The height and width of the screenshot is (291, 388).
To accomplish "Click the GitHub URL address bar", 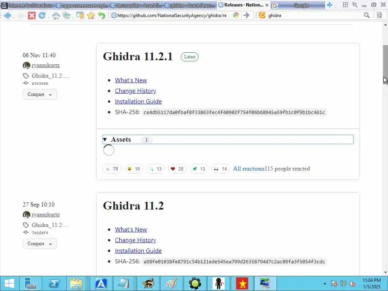I will click(x=172, y=15).
